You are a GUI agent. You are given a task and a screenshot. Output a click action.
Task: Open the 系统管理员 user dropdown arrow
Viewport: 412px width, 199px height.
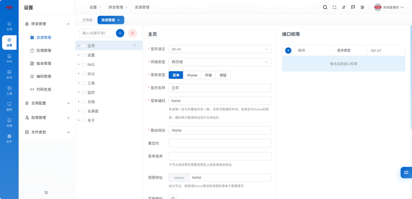[402, 7]
